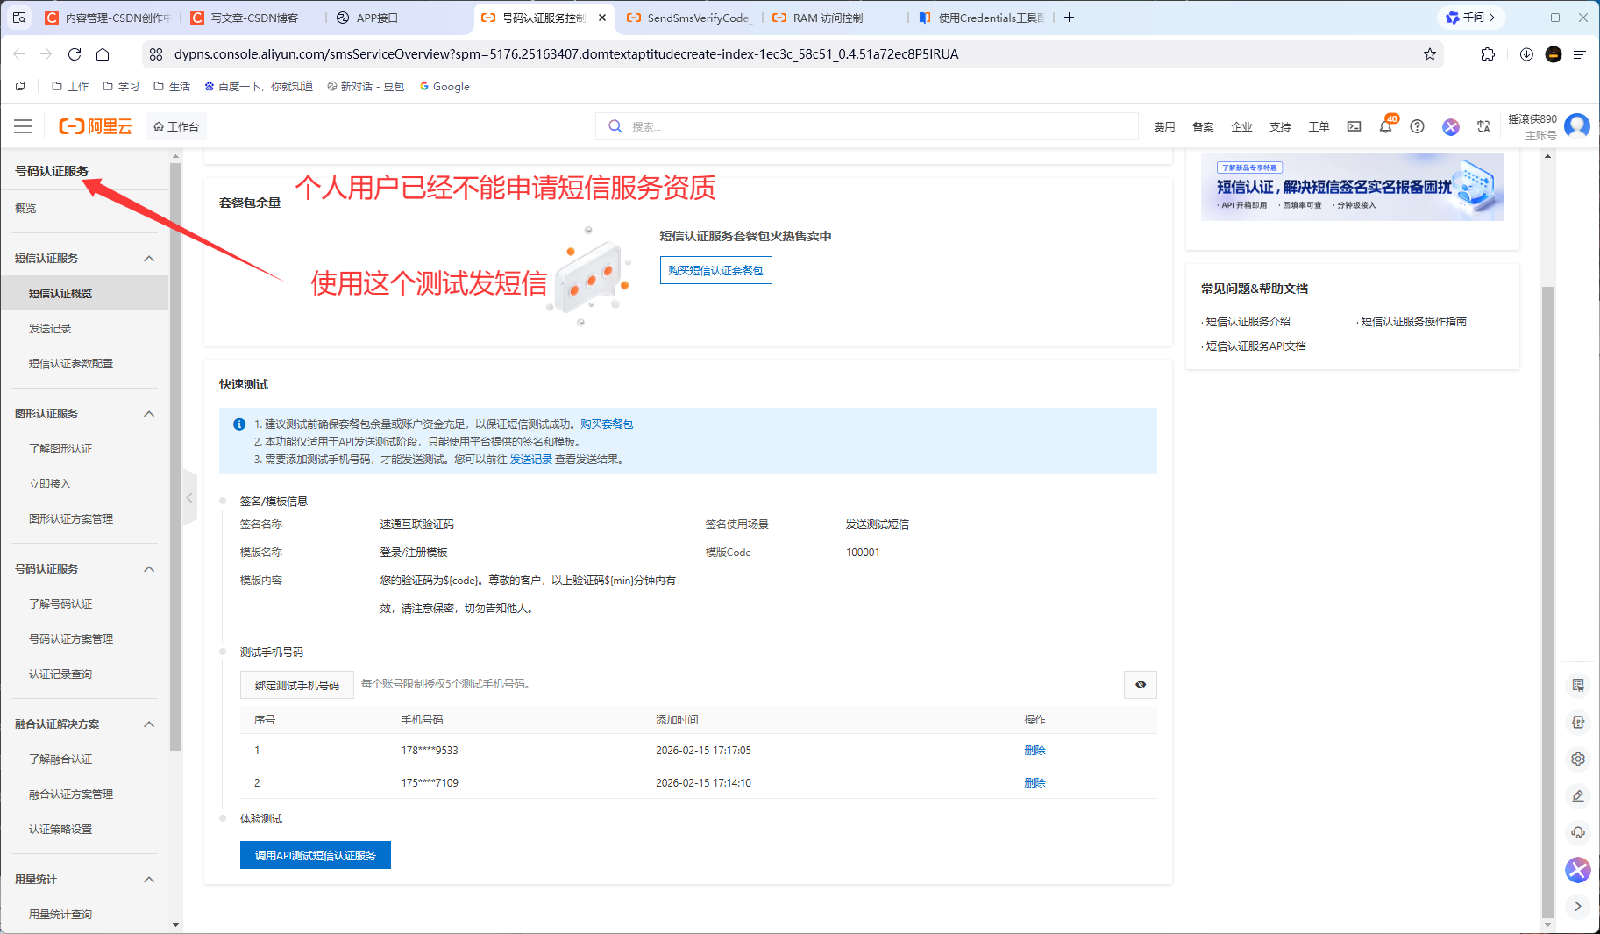
Task: Delete phone number 178****9533
Action: (x=1035, y=751)
